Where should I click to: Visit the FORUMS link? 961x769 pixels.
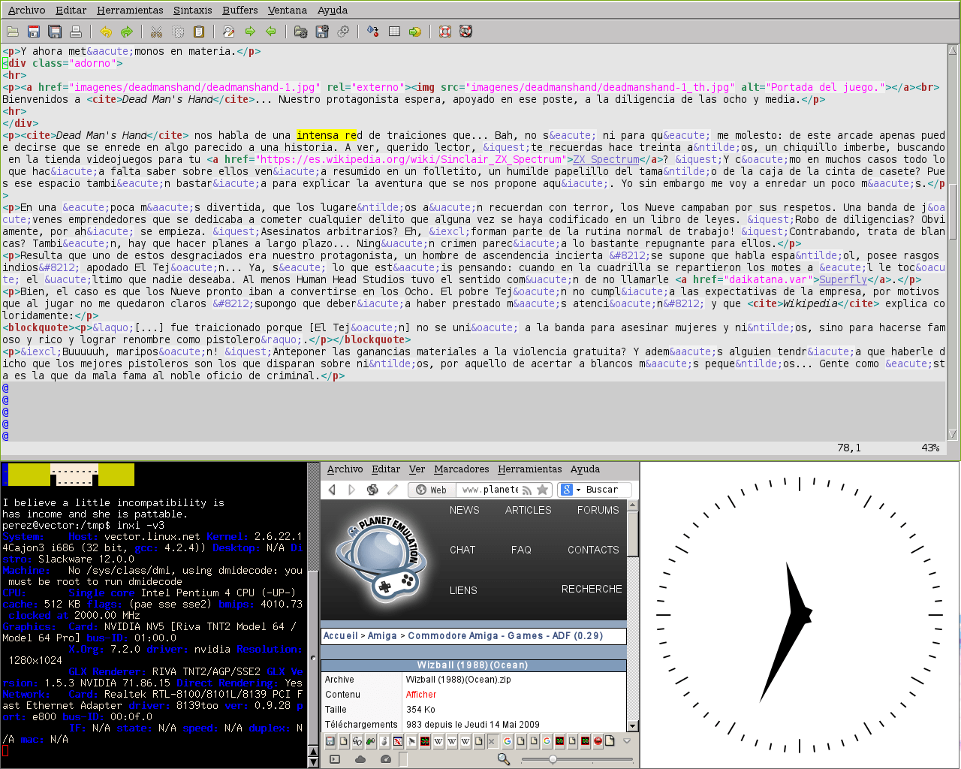pos(598,510)
